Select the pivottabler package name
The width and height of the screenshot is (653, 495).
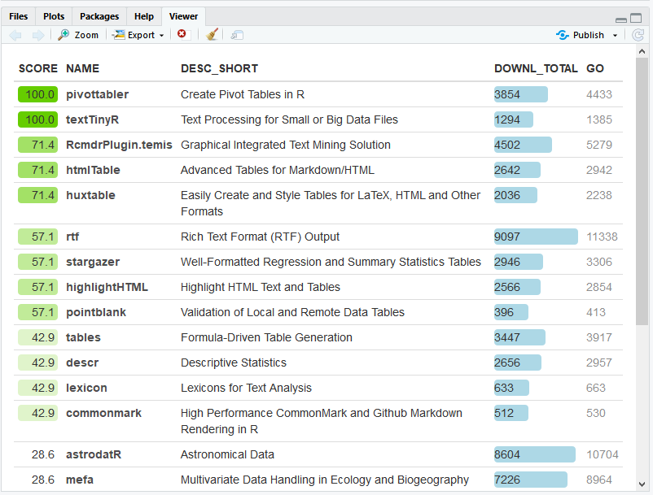point(97,94)
